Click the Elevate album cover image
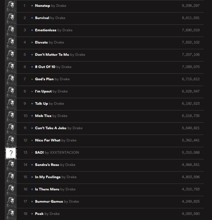The image size is (212, 220). (11, 43)
